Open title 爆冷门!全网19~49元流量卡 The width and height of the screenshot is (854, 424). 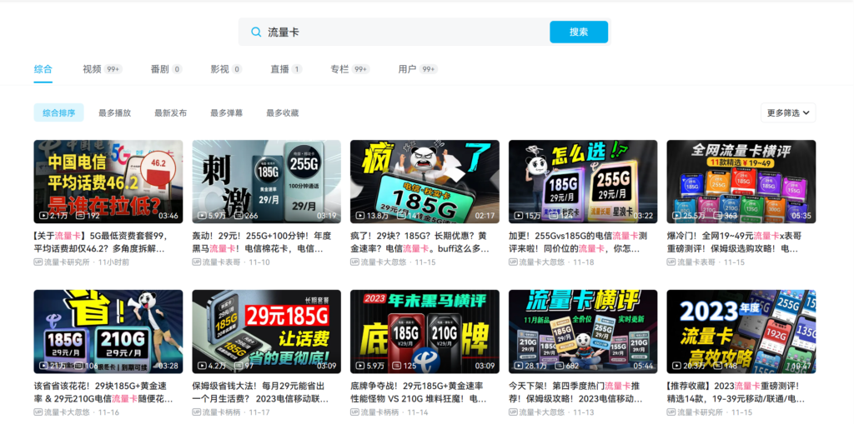click(x=735, y=242)
